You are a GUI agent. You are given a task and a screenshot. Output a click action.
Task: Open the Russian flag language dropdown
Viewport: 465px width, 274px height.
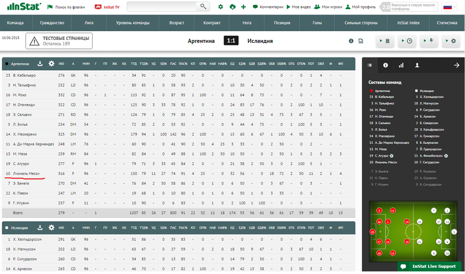tap(449, 7)
